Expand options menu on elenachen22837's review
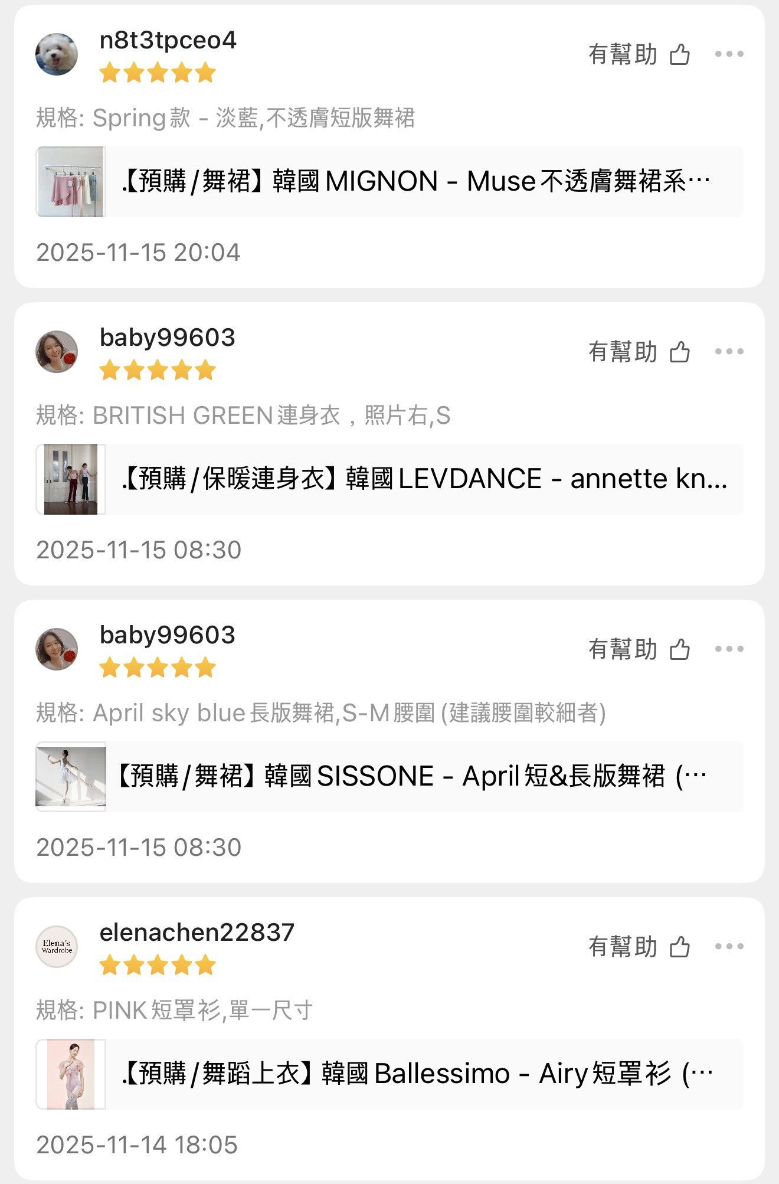Screen dimensions: 779x1184 pos(729,947)
